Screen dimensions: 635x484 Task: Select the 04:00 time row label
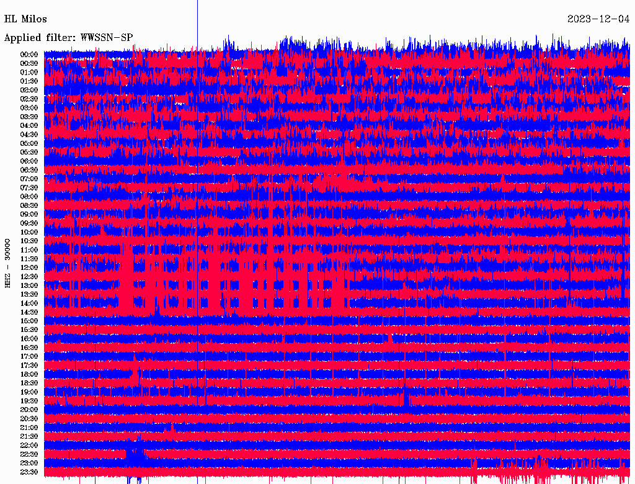click(x=29, y=125)
